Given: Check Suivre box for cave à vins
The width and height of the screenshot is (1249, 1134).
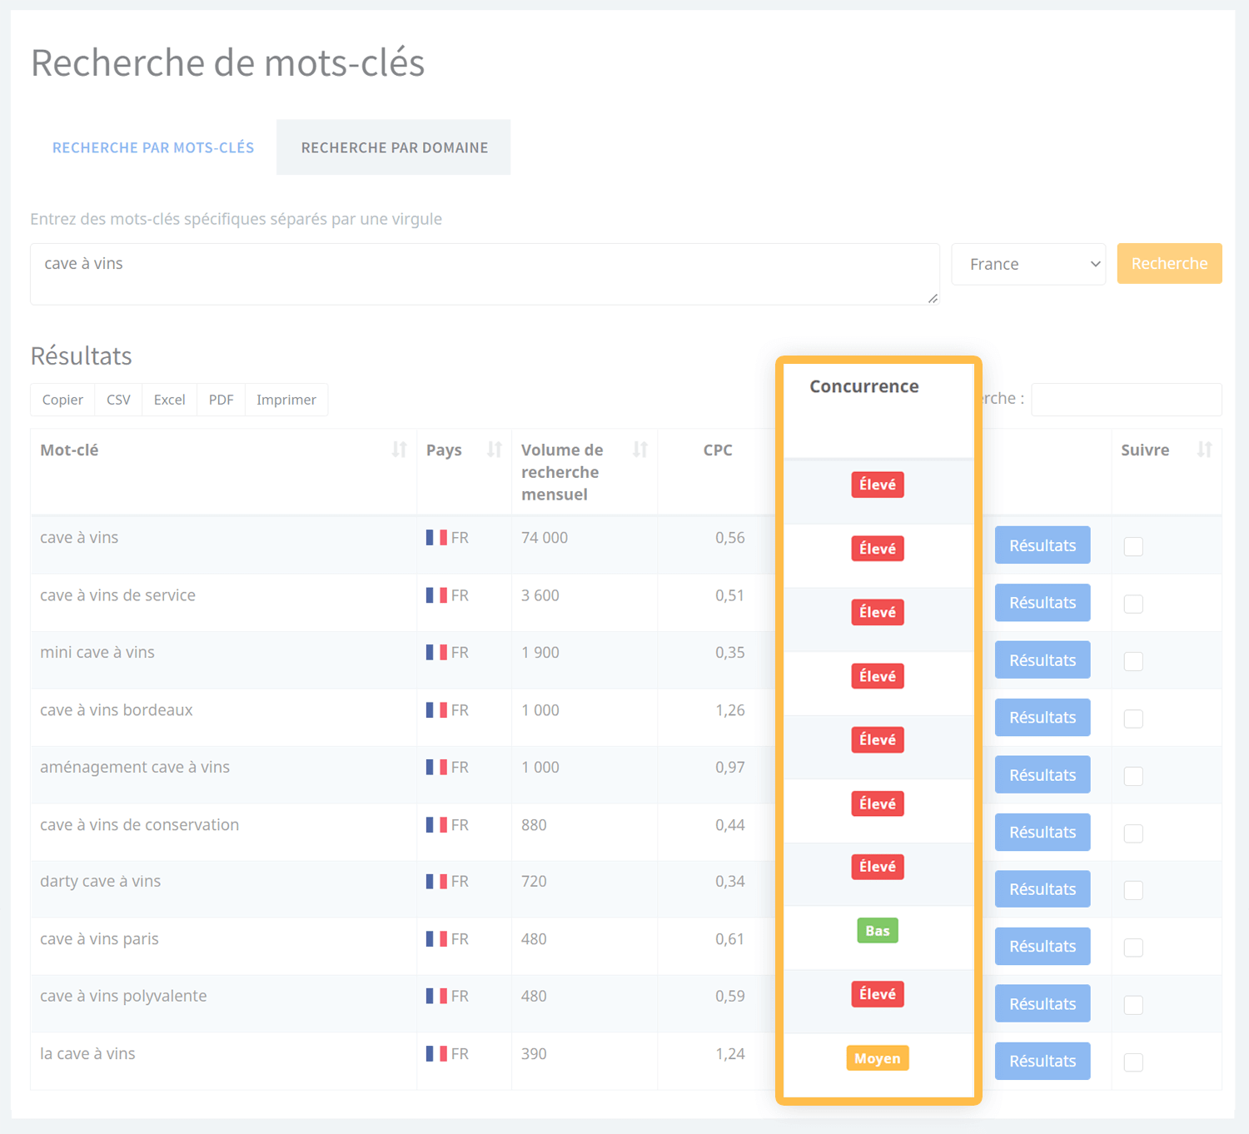Looking at the screenshot, I should [x=1133, y=546].
